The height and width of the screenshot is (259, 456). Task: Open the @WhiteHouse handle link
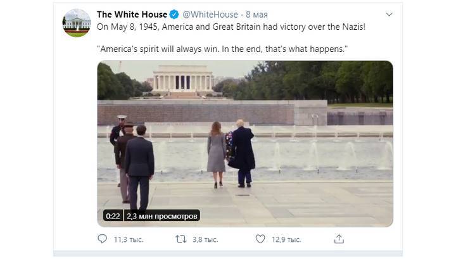[x=210, y=14]
